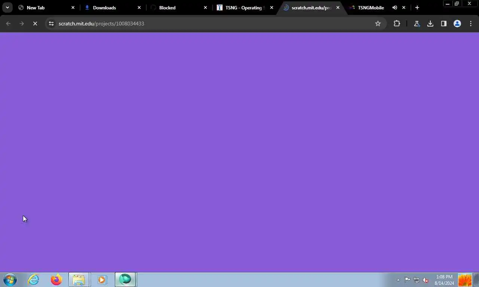The image size is (479, 287).
Task: Open a new browser tab with plus button
Action: point(417,7)
